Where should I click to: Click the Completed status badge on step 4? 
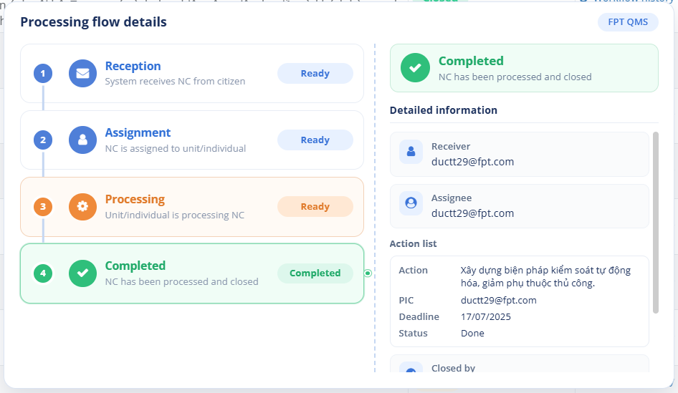[x=315, y=273]
